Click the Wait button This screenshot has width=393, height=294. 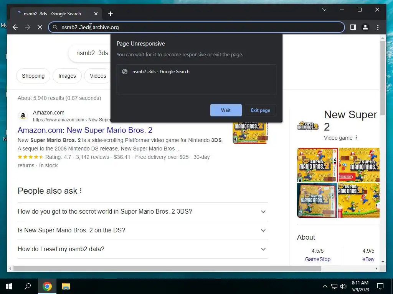click(226, 110)
